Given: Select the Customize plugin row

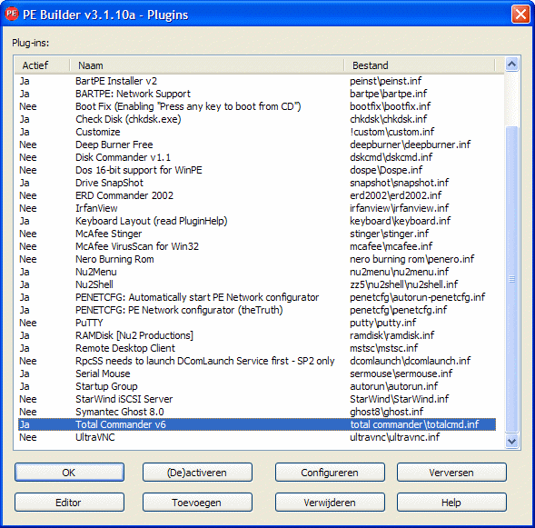Looking at the screenshot, I should pyautogui.click(x=257, y=132).
